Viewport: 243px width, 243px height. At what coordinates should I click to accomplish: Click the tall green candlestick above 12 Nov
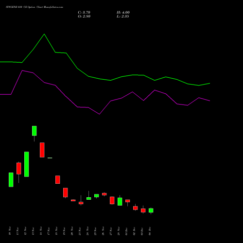[x=27, y=164]
